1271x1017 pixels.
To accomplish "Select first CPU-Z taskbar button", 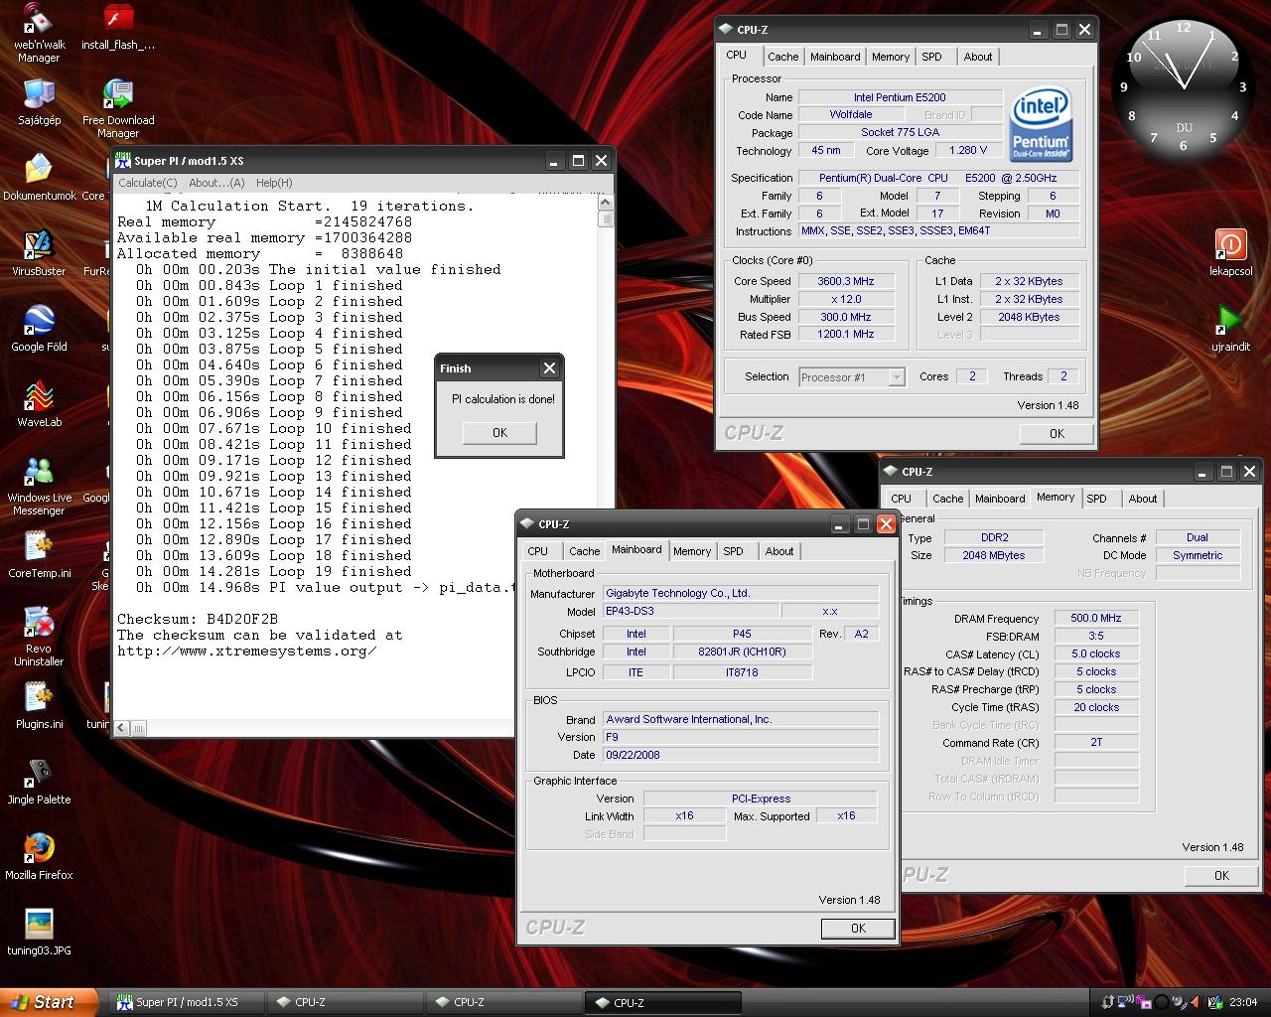I will point(346,1002).
